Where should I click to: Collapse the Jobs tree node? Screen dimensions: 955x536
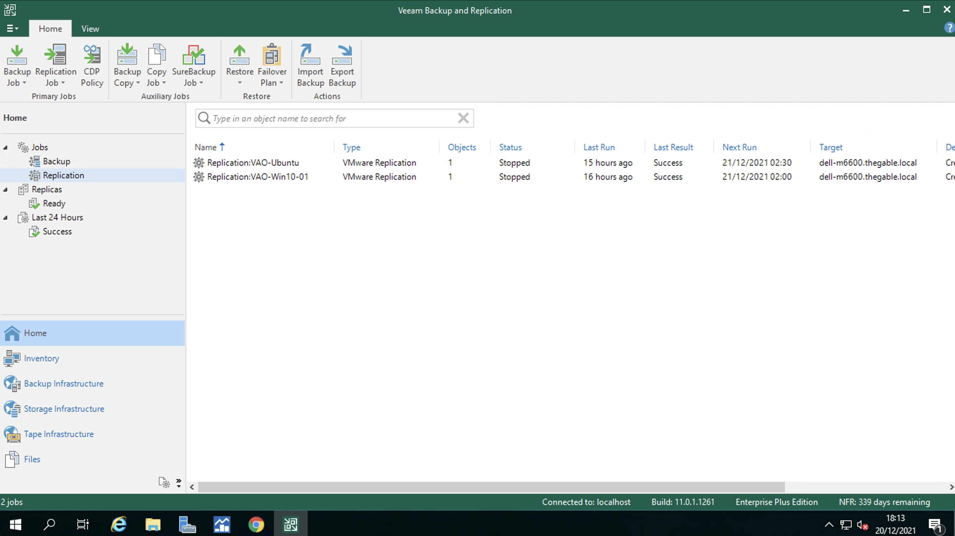click(5, 147)
